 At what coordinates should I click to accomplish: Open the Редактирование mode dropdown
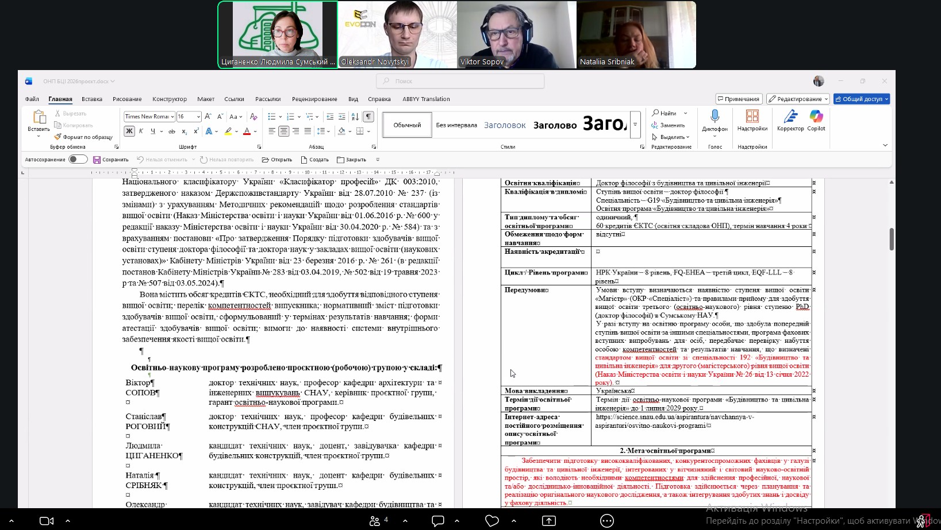798,99
